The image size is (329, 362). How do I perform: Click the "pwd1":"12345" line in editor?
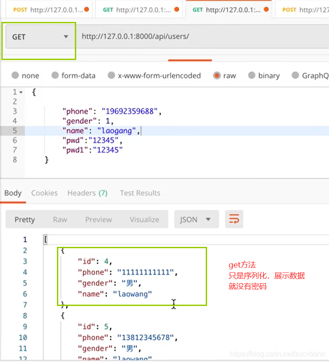92,150
